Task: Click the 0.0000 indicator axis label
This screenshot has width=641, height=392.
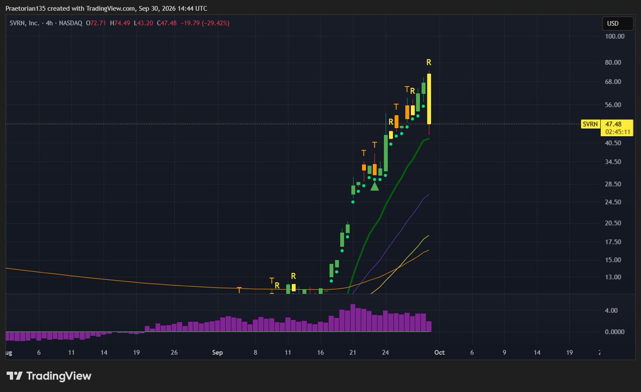Action: click(x=615, y=332)
